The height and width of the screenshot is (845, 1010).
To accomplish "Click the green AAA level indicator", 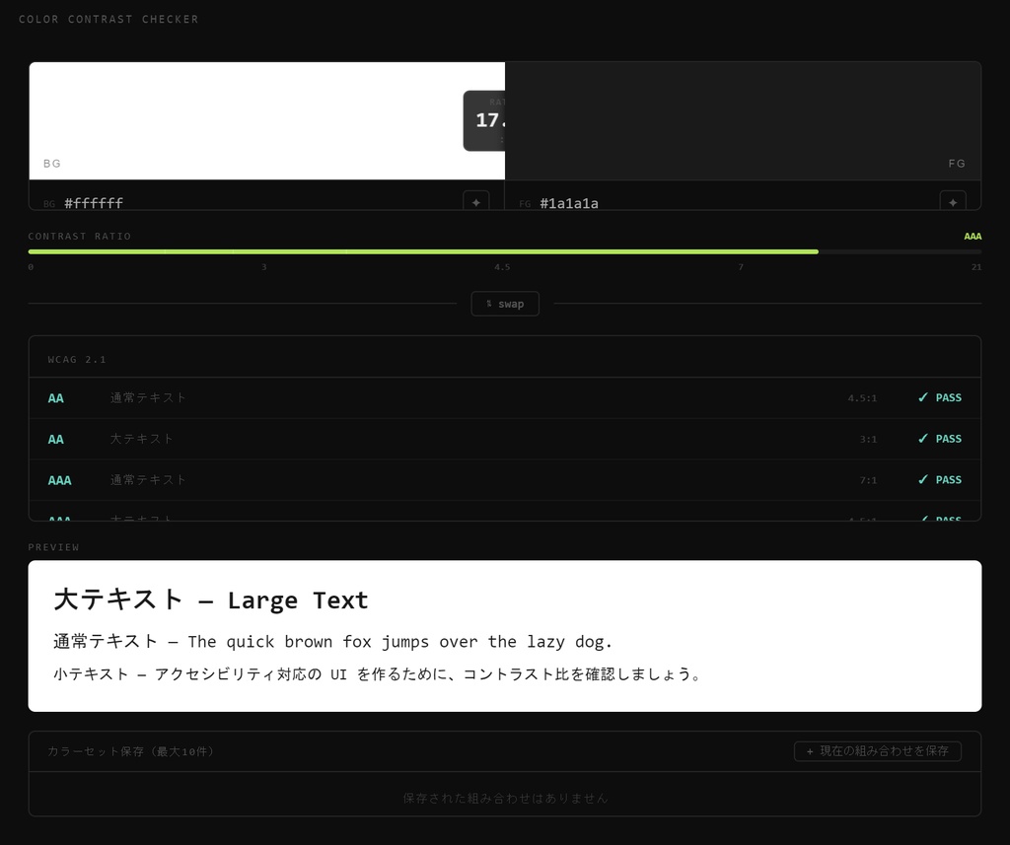I will [973, 237].
